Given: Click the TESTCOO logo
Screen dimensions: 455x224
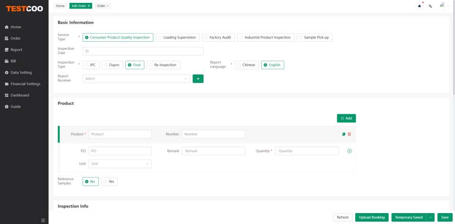Looking at the screenshot, I should 24,9.
